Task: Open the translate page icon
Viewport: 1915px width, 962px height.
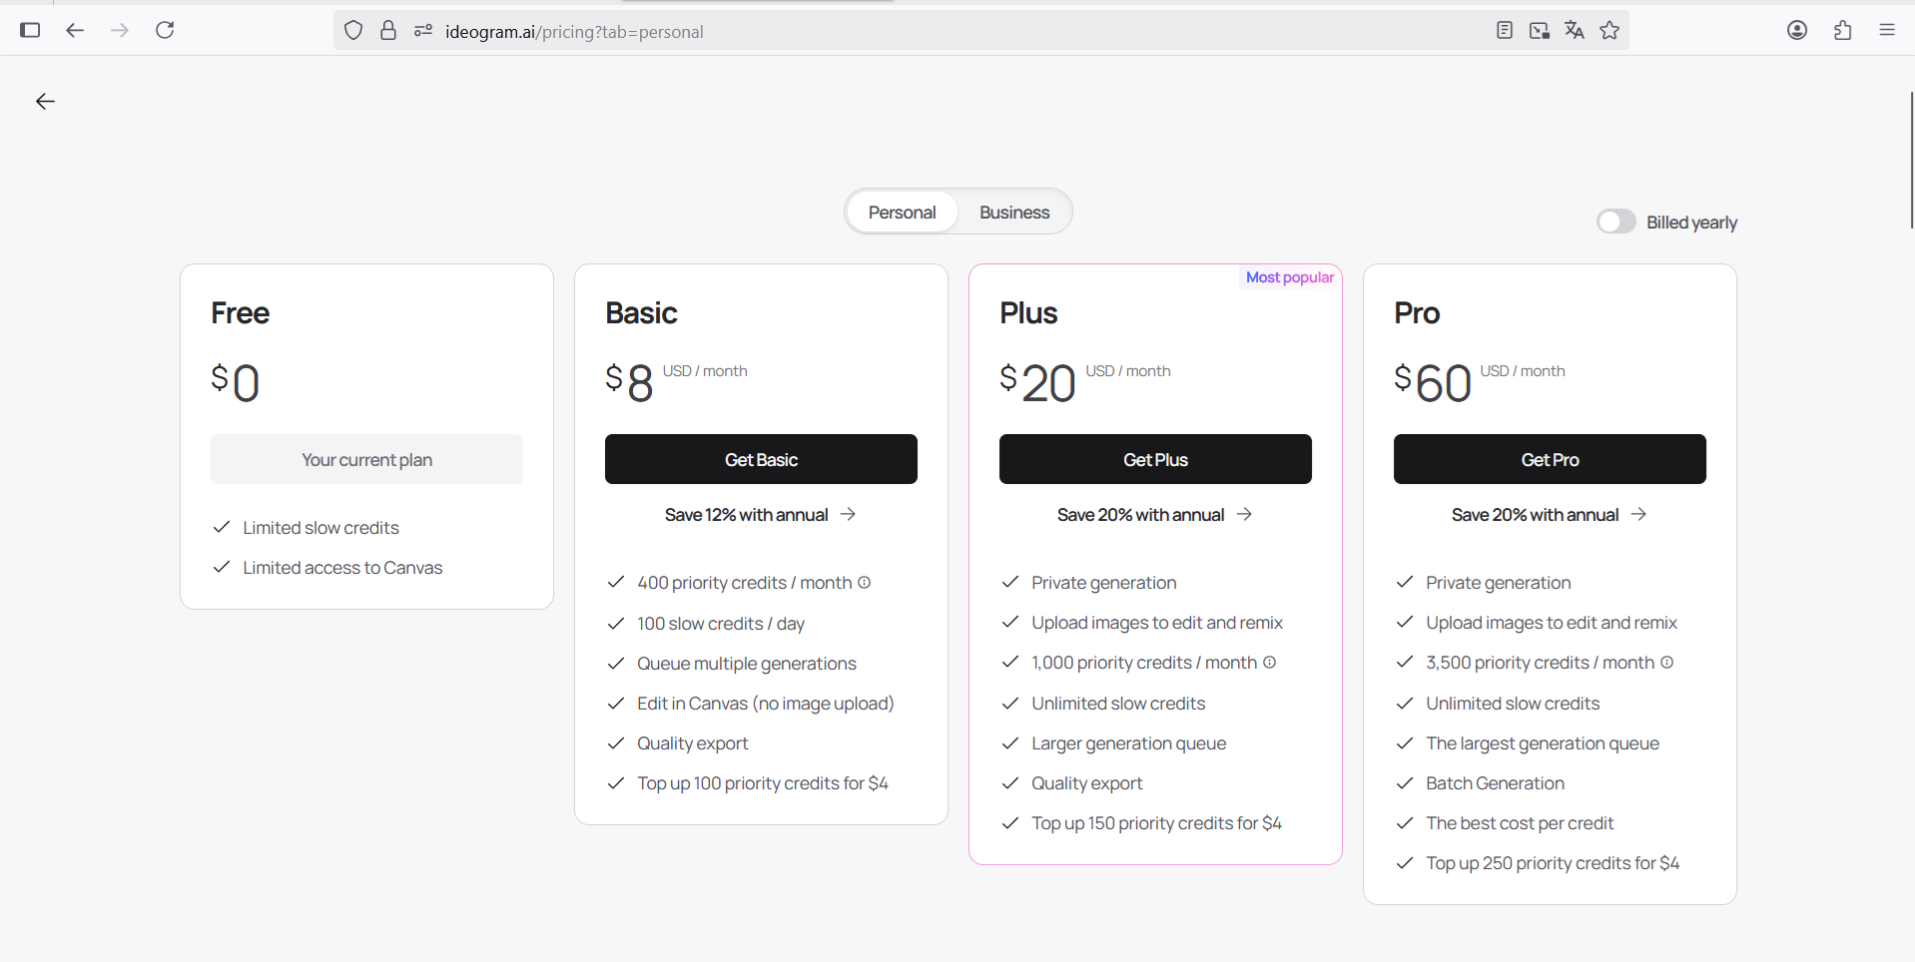Action: click(1575, 31)
